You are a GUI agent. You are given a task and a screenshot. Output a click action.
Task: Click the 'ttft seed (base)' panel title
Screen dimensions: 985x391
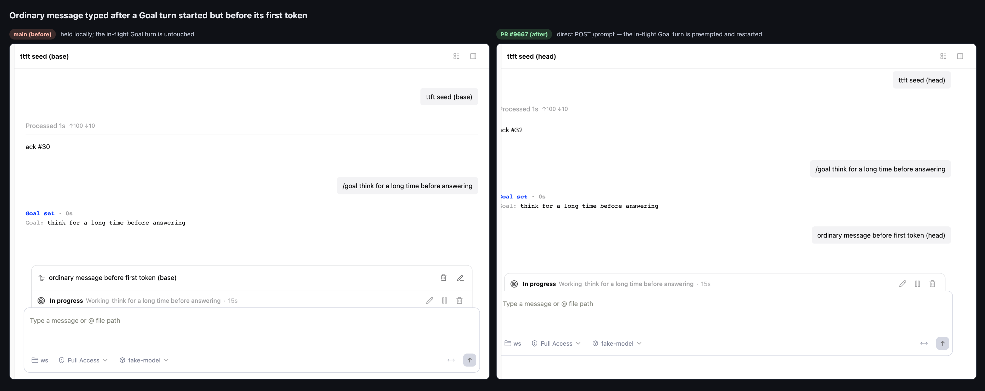tap(44, 56)
